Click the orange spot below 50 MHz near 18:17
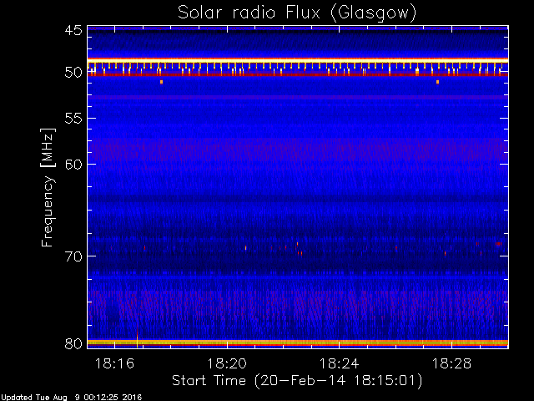The height and width of the screenshot is (401, 534). coord(161,82)
